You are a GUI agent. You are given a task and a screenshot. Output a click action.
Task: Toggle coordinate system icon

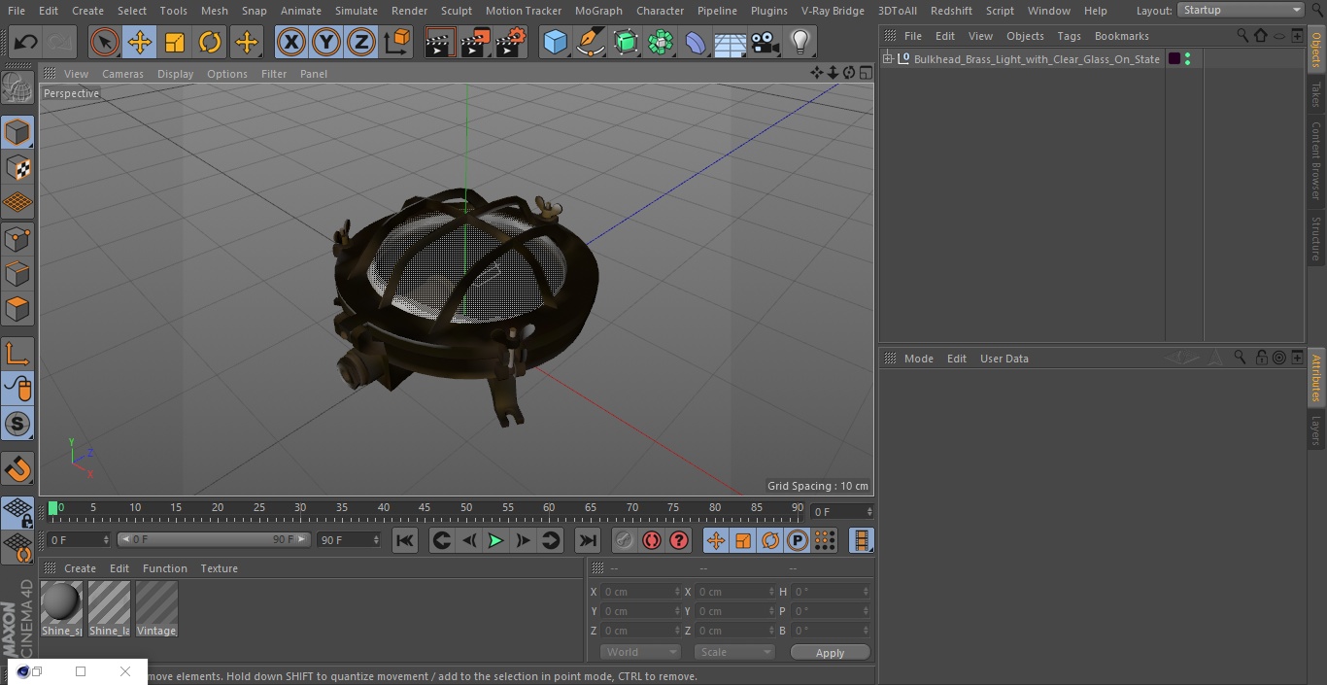pyautogui.click(x=397, y=42)
